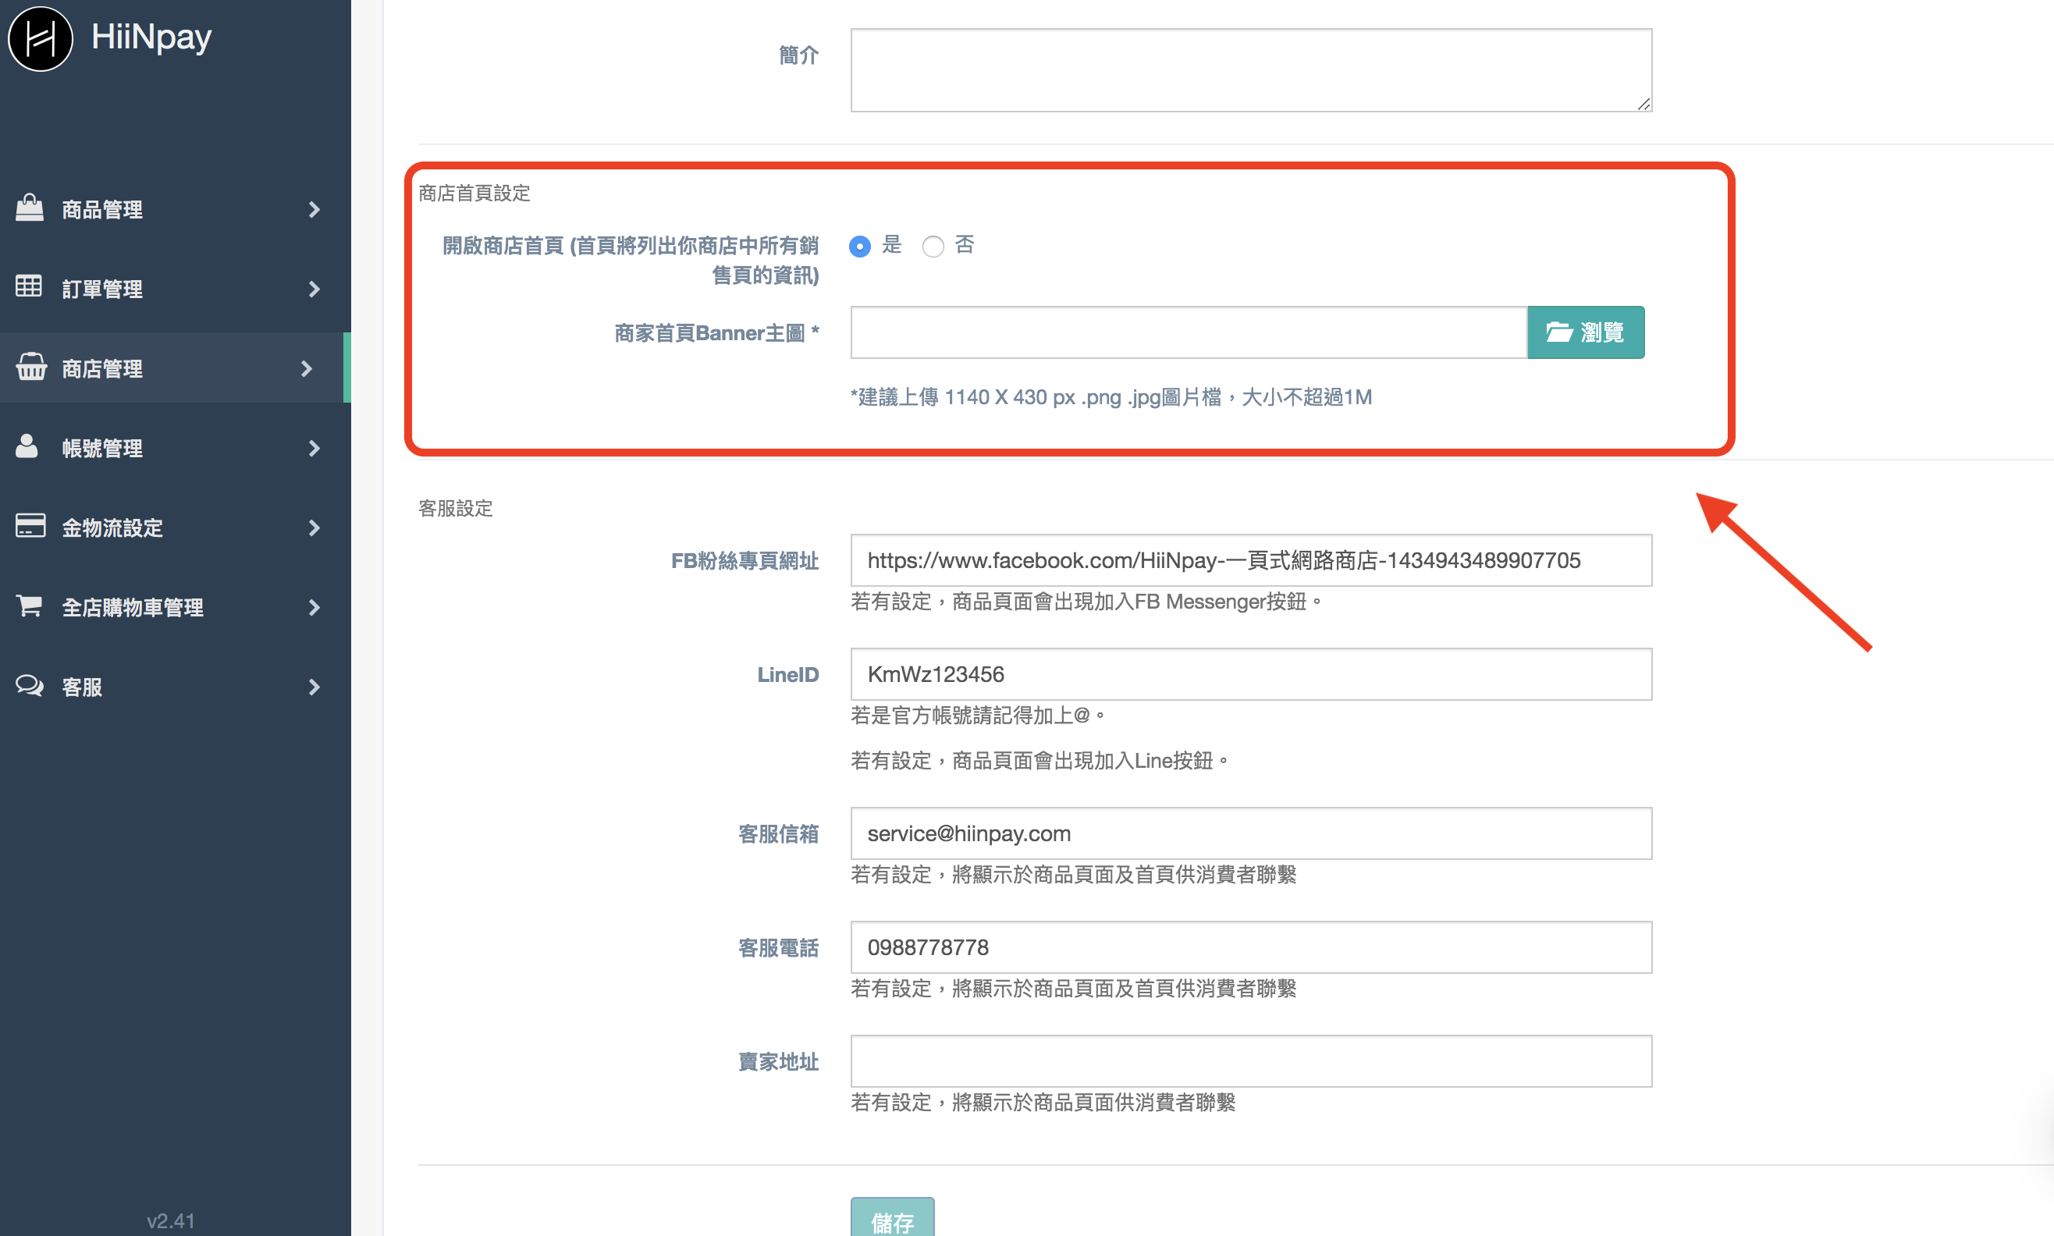Screen dimensions: 2054x1236
Task: Click into the 簡介 text area
Action: pyautogui.click(x=1251, y=70)
